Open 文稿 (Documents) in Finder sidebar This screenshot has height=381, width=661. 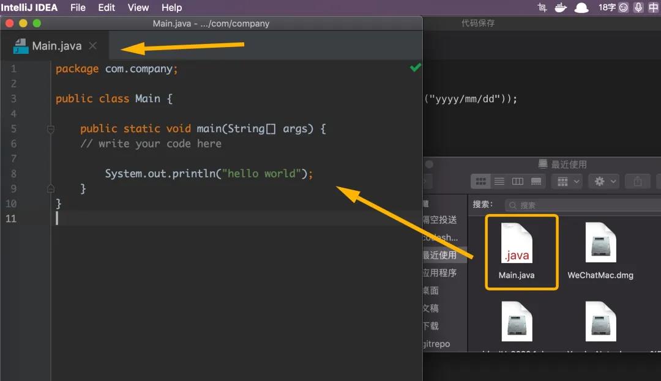point(431,308)
